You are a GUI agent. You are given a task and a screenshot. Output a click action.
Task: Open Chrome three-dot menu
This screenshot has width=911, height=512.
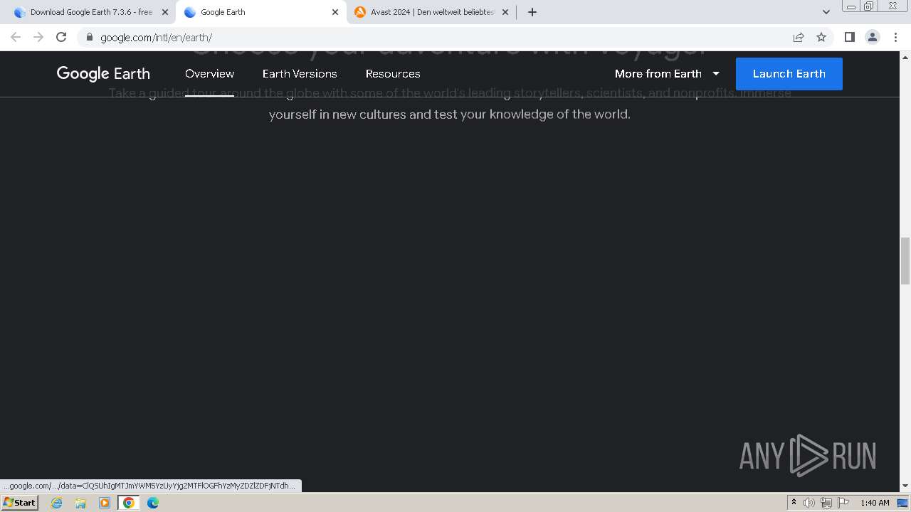pos(895,37)
